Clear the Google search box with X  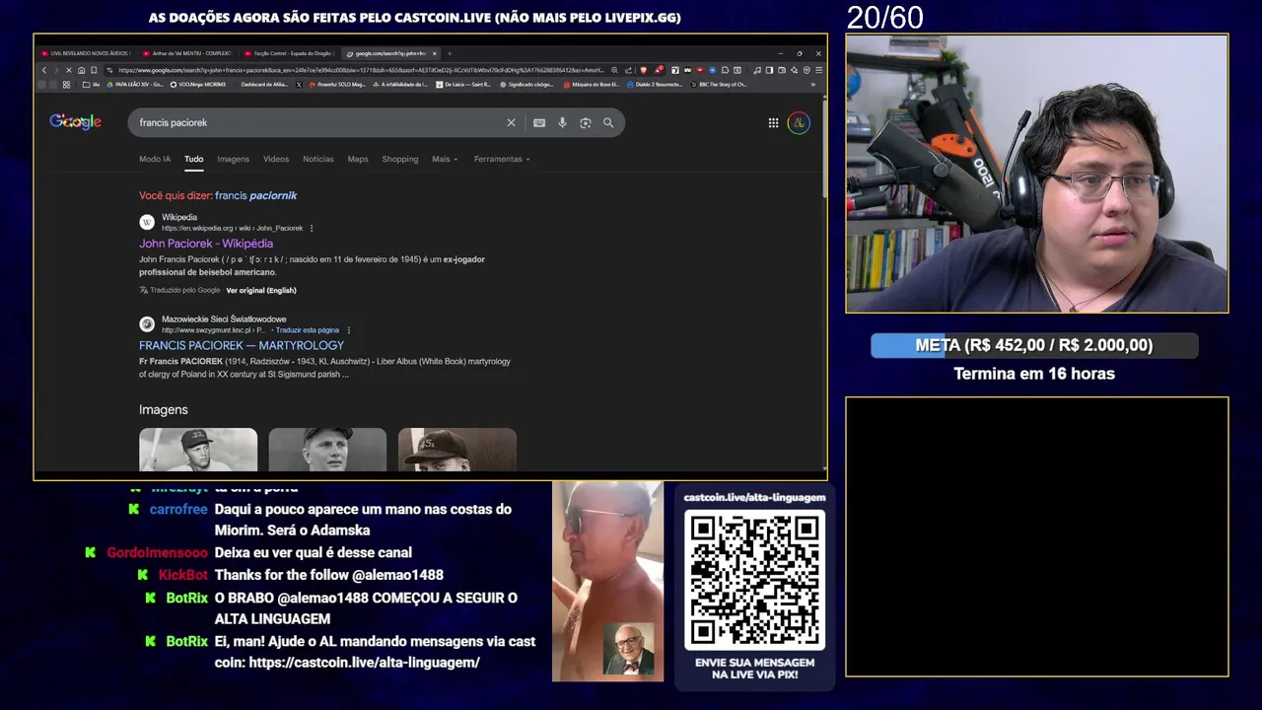coord(511,122)
